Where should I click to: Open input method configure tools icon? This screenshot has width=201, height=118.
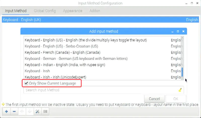(x=37, y=111)
